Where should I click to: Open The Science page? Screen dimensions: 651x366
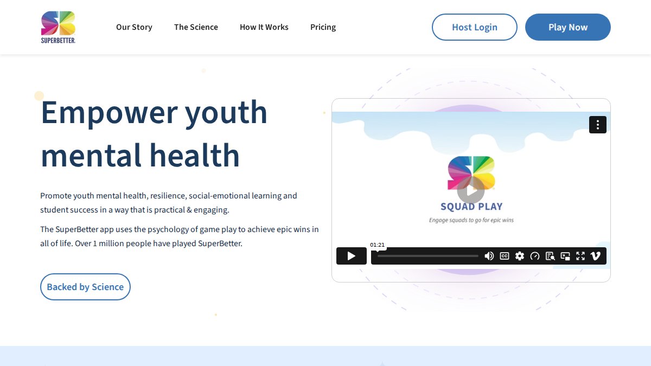[x=196, y=27]
